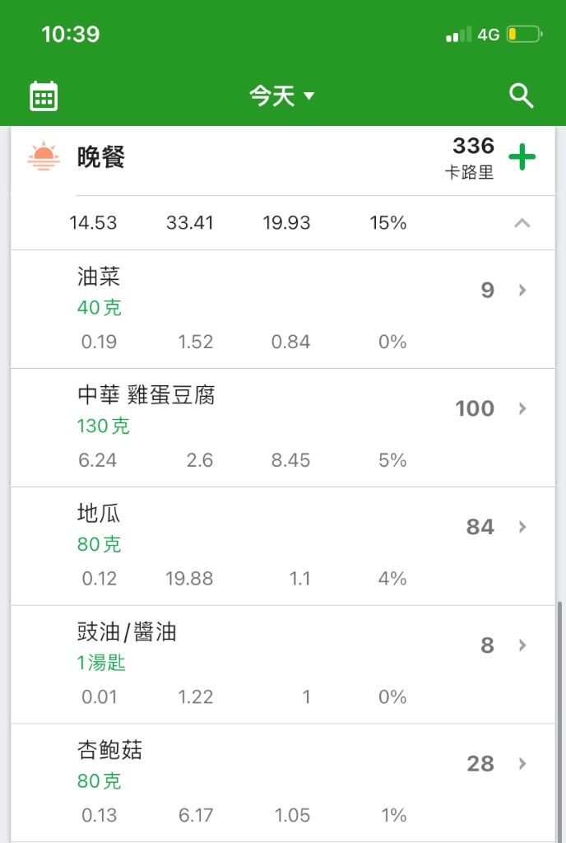
Task: Open 豉油/醬油 details chevron
Action: pos(522,645)
